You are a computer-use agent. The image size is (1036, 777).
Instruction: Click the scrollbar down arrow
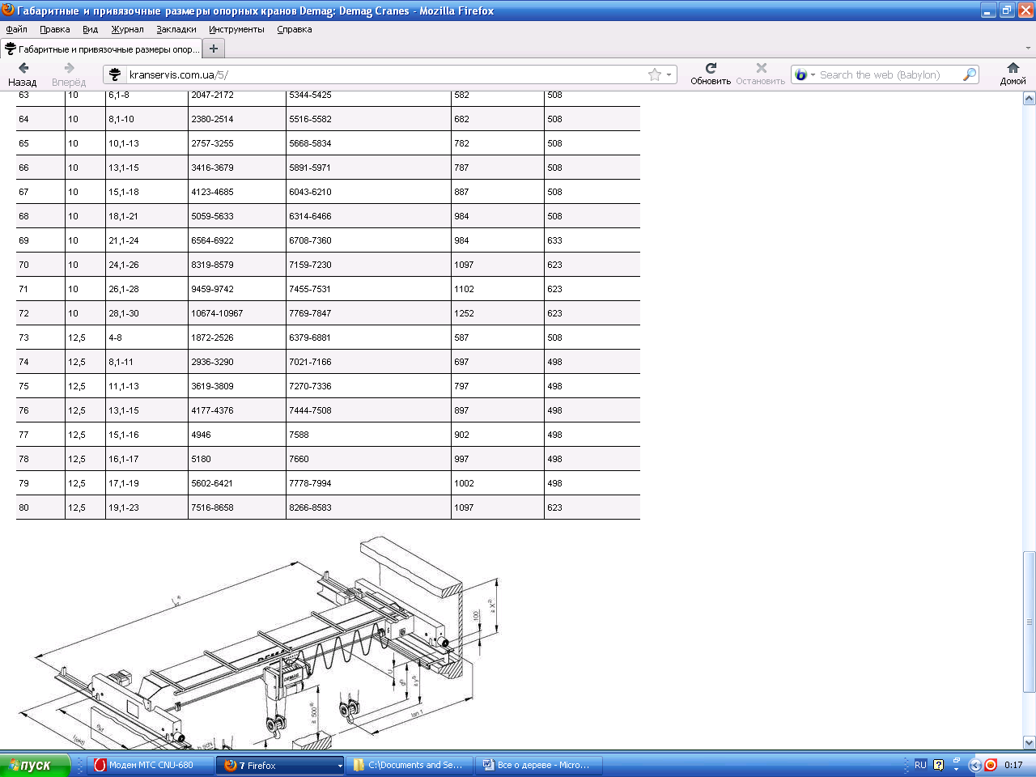tap(1029, 742)
